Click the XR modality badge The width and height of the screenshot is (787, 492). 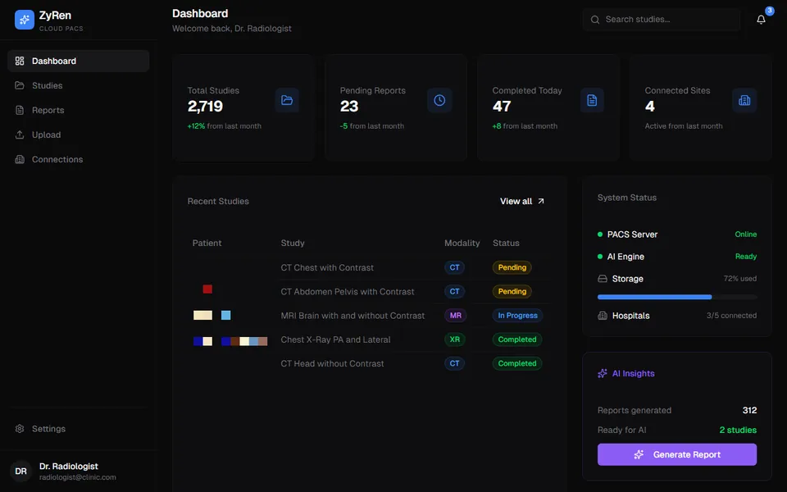[455, 339]
